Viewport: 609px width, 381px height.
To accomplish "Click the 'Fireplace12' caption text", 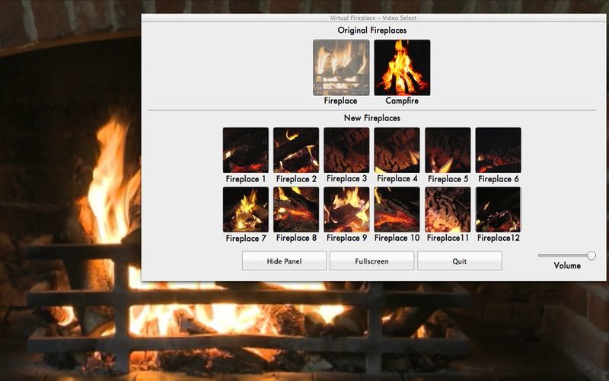I will [x=499, y=238].
